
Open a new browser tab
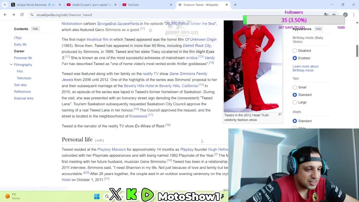235,5
